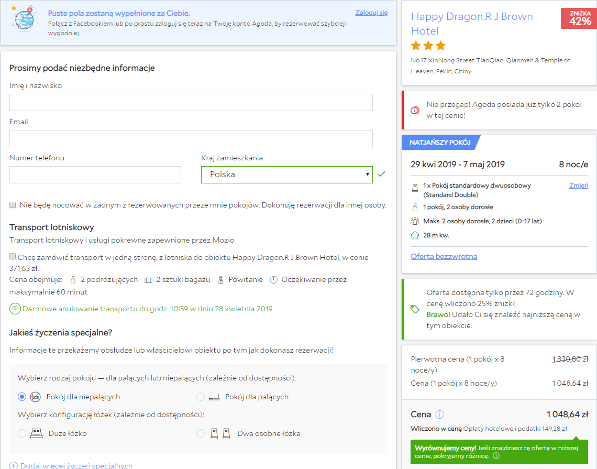The image size is (597, 469).
Task: Click Zaloguj się link
Action: (371, 13)
